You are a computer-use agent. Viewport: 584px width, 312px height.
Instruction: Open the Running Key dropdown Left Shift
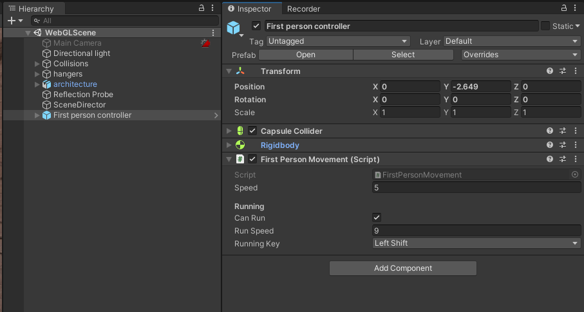(476, 243)
